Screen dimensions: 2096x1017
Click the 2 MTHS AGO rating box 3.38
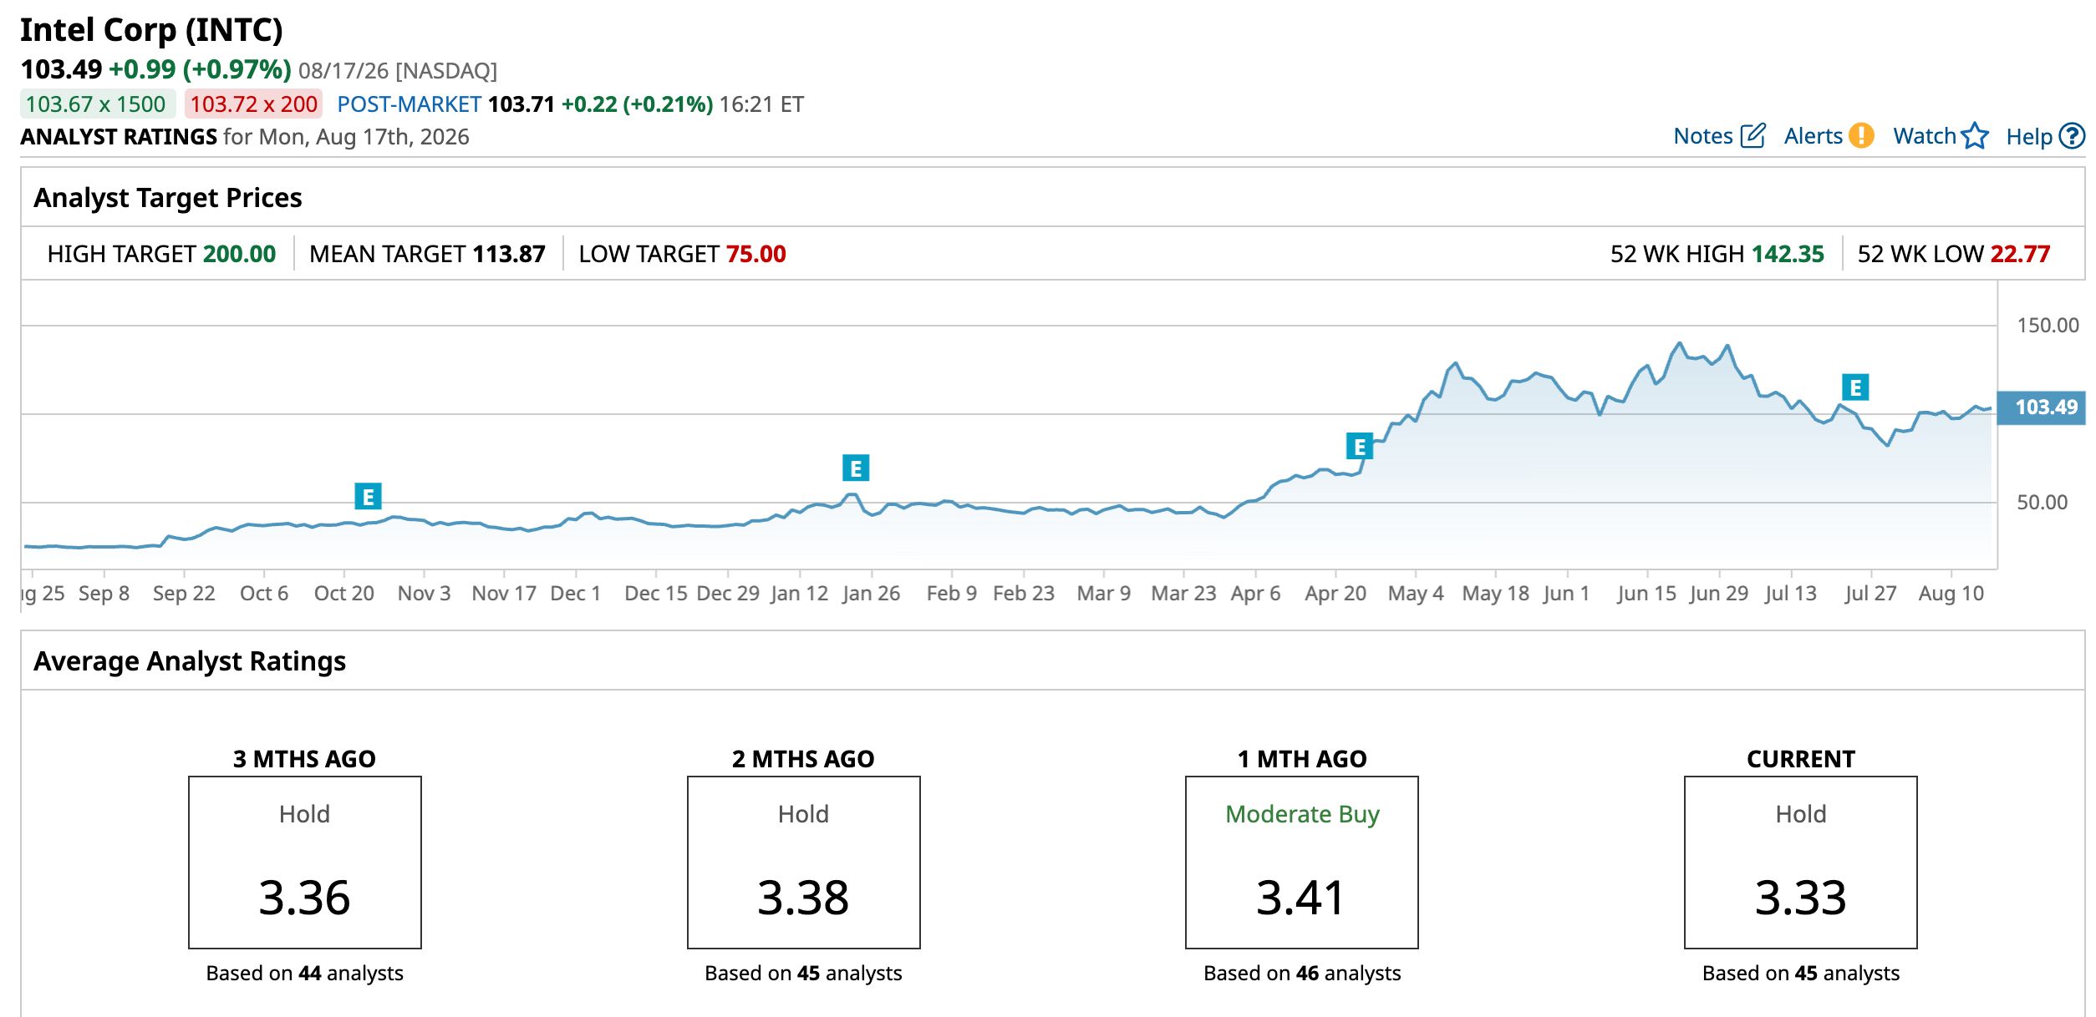[x=804, y=863]
